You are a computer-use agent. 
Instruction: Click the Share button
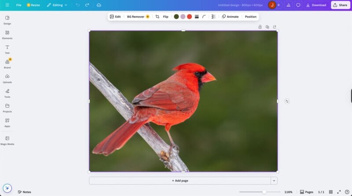(340, 5)
